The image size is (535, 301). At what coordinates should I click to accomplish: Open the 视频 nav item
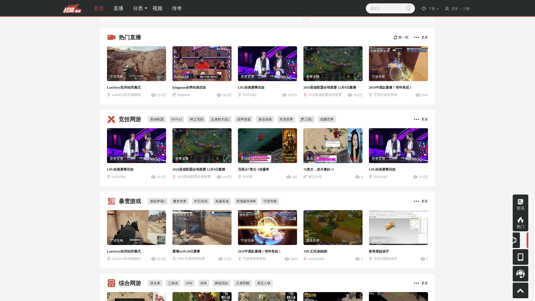(157, 8)
